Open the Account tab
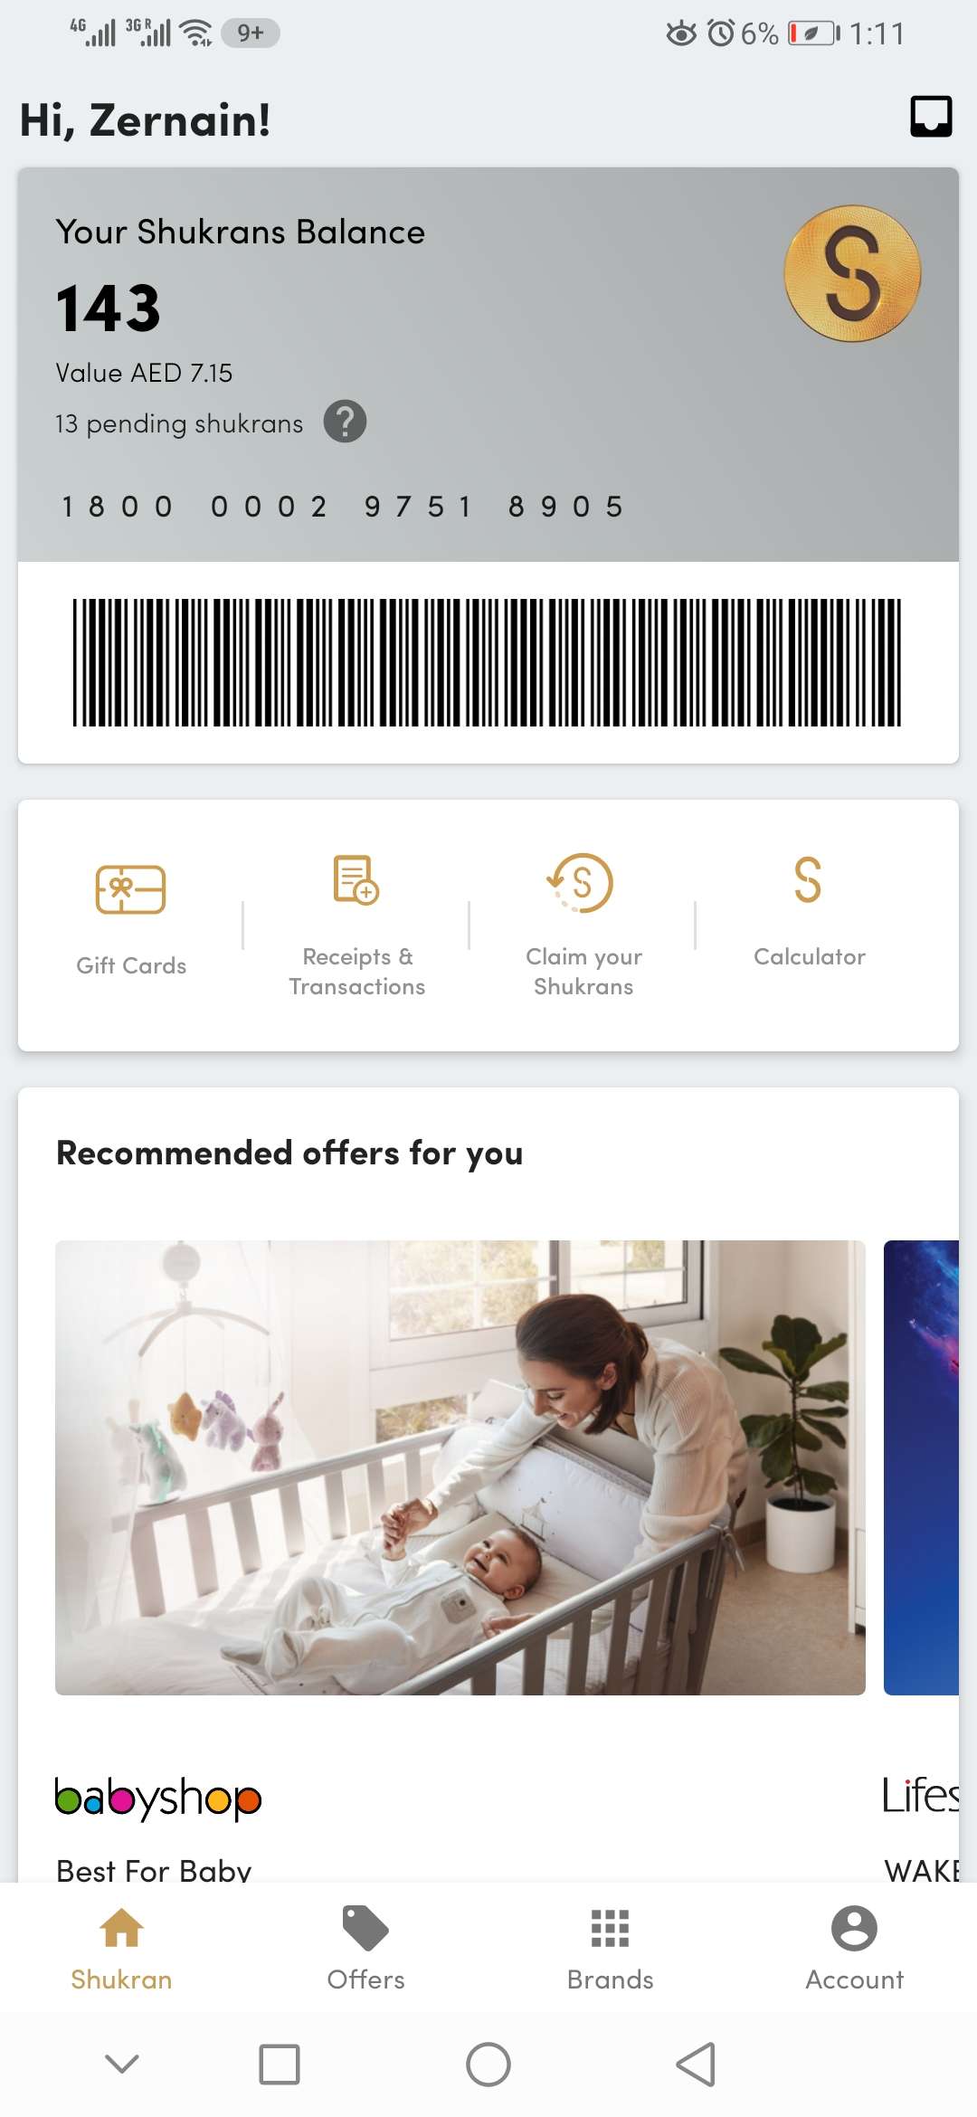Screen dimensions: 977x2117 tap(854, 1948)
